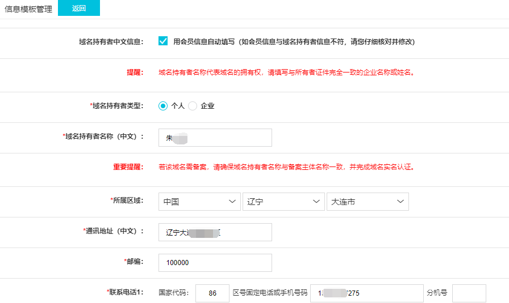The height and width of the screenshot is (303, 509).
Task: Choose the 企业 holder type radio
Action: [193, 106]
